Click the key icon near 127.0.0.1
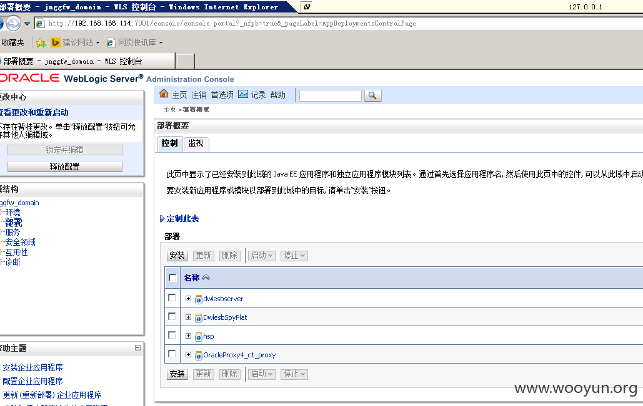The image size is (643, 406). [x=307, y=6]
